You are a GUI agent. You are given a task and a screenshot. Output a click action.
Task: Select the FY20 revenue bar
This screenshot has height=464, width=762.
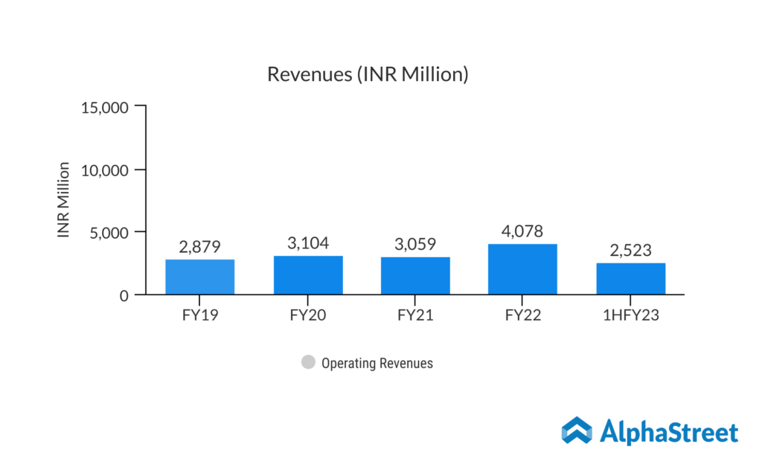(308, 275)
